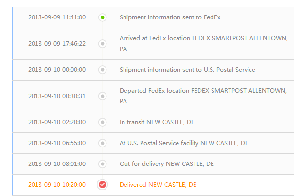
Task: Click the In transit NEW CASTLE, DE text
Action: [157, 122]
